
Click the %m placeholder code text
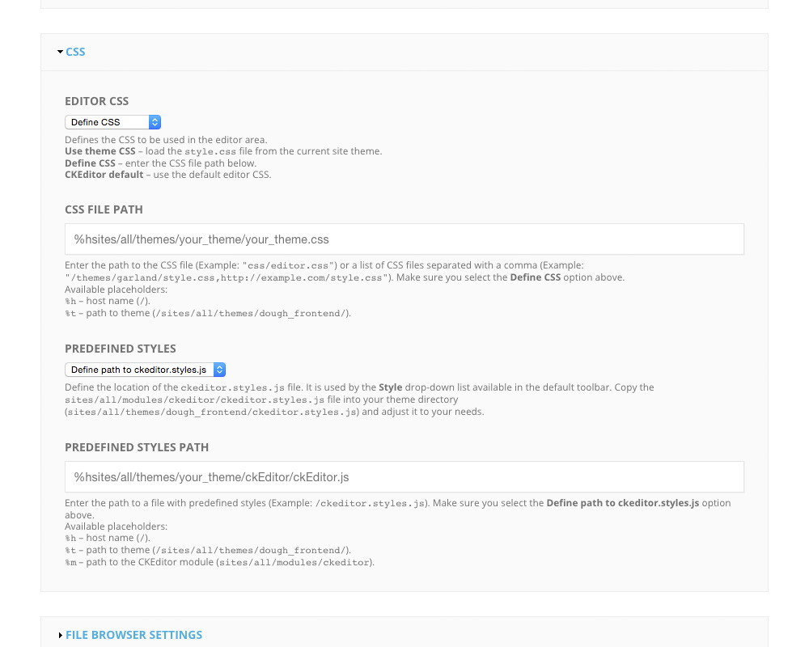coord(70,562)
